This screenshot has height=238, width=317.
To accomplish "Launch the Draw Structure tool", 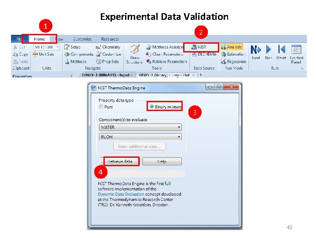I will [135, 54].
